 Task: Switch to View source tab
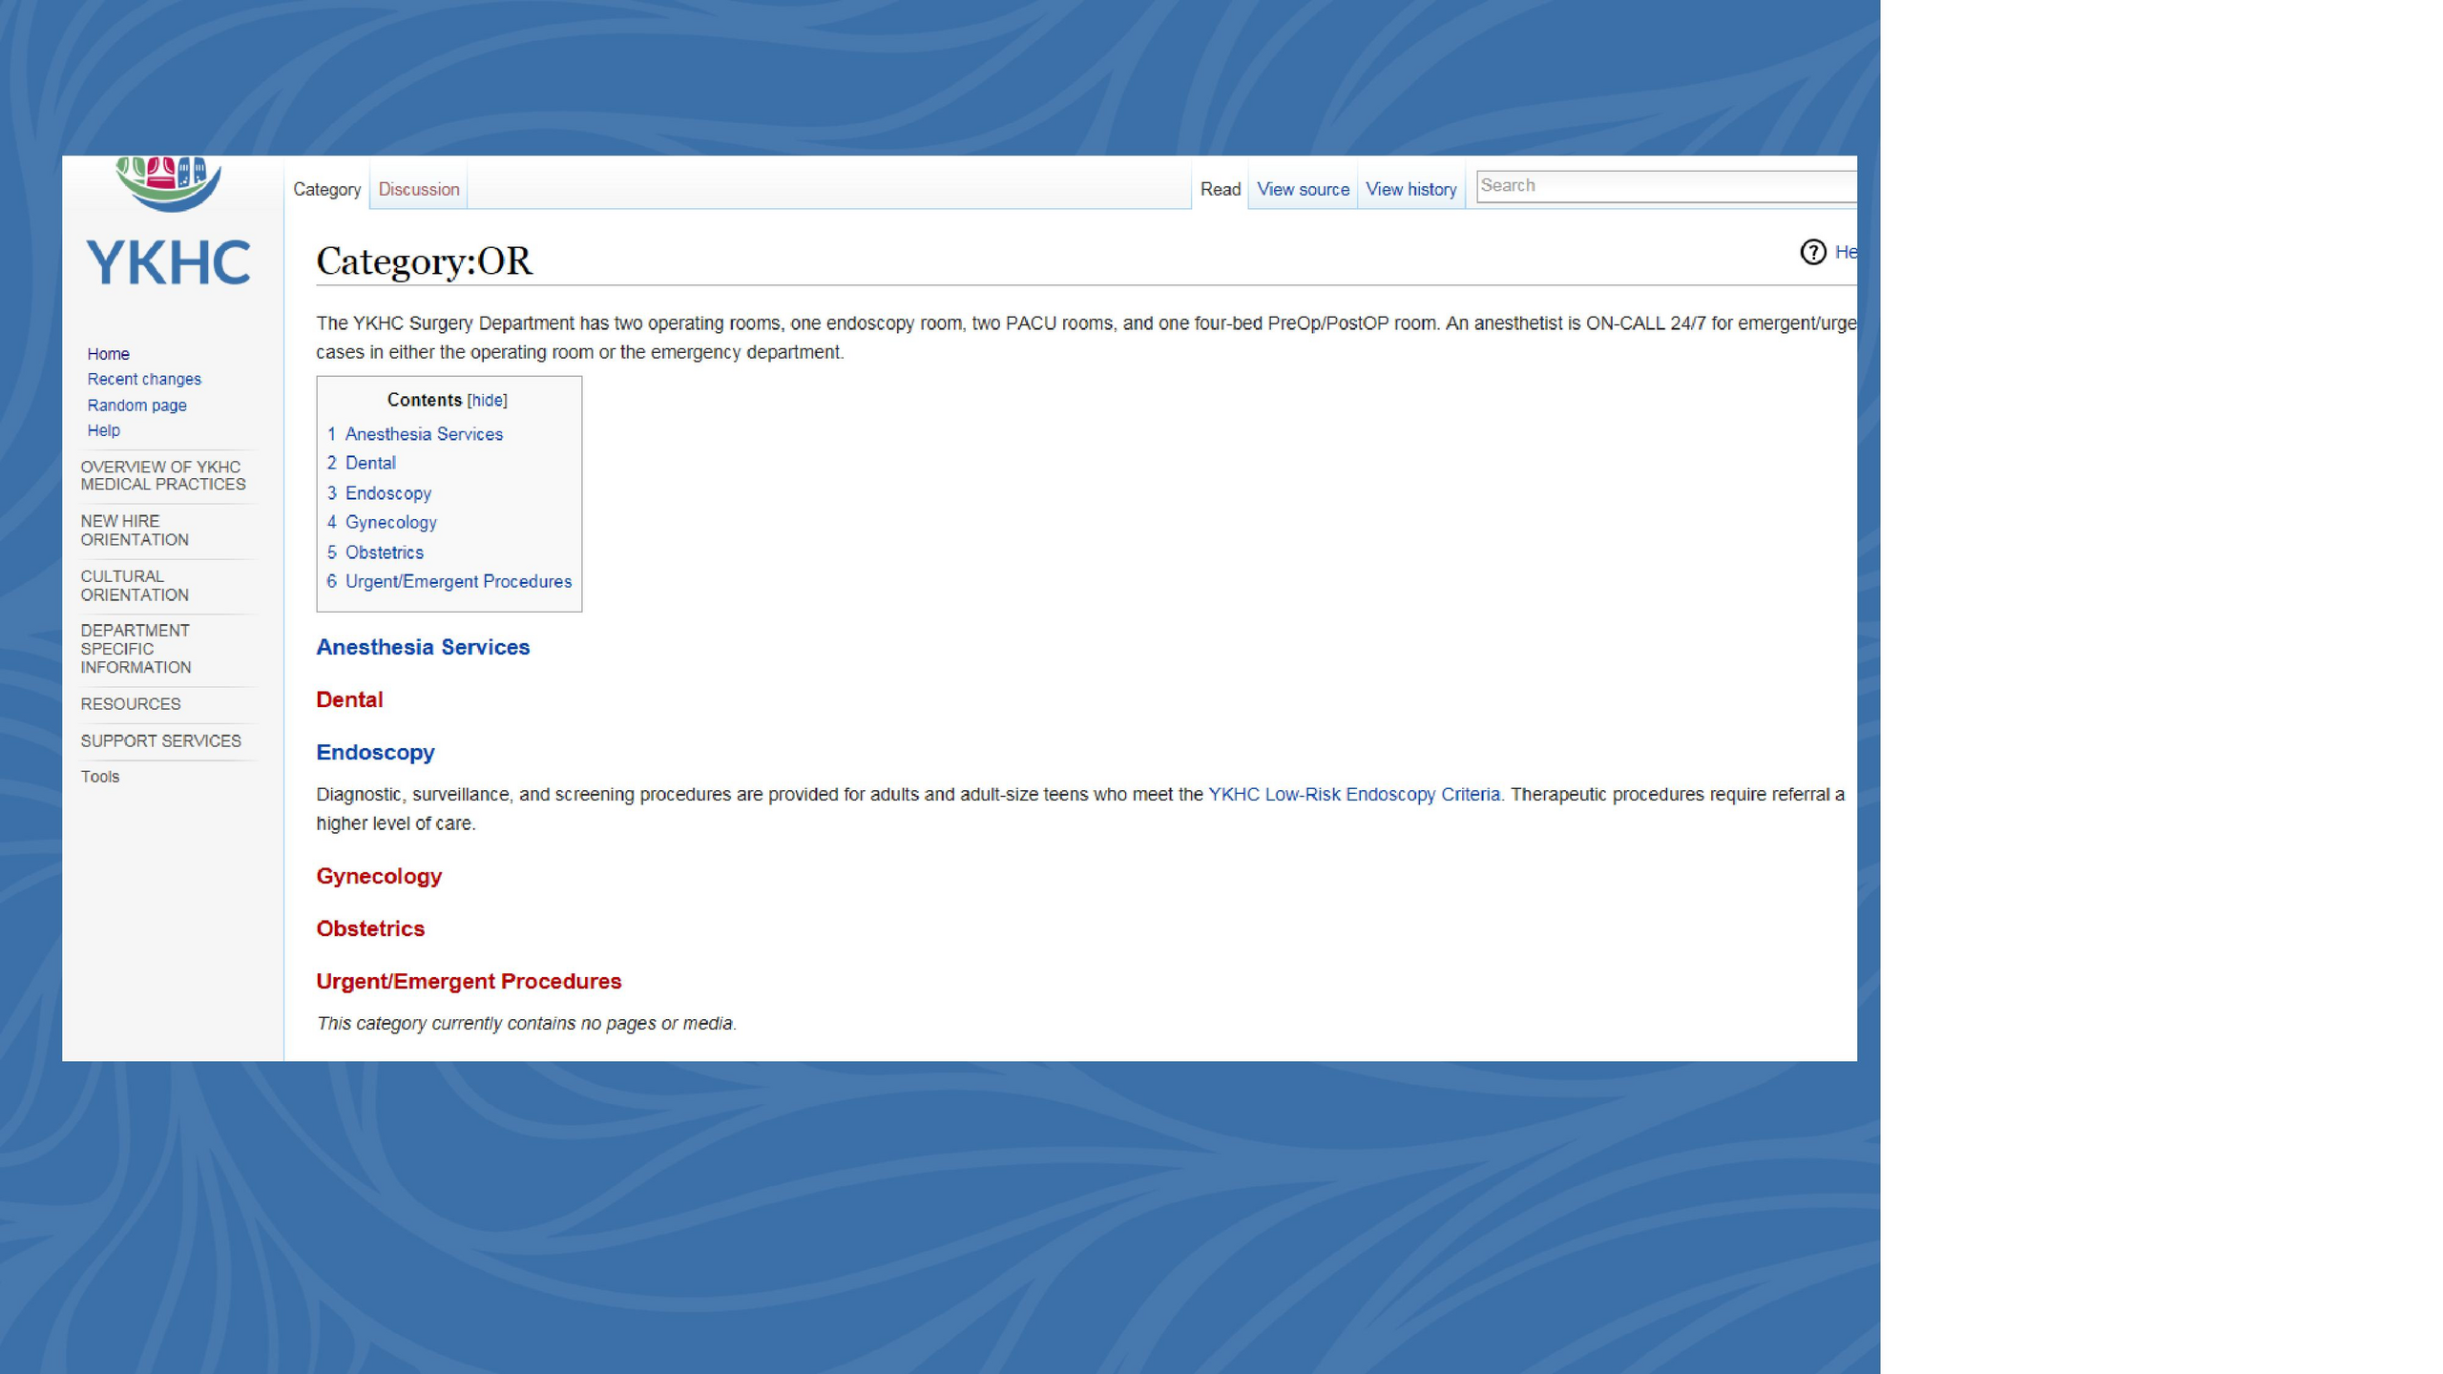[1303, 189]
